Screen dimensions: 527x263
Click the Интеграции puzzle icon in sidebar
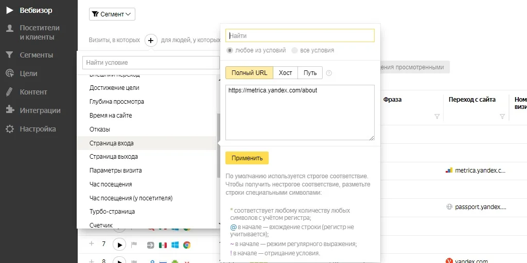10,110
